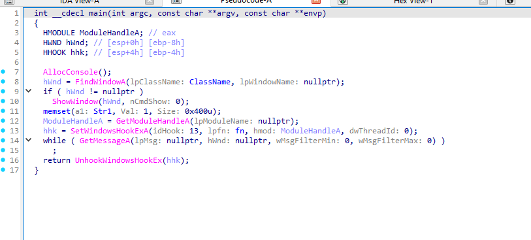Click the GetMessageA function call
The height and width of the screenshot is (240, 531).
[105, 141]
